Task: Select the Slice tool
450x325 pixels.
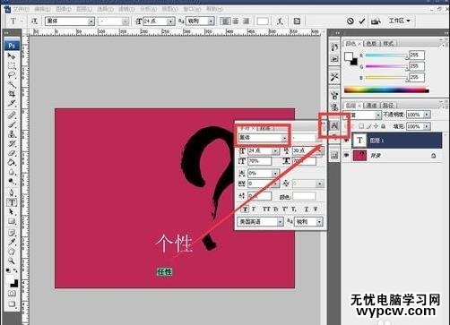Action: 12,103
